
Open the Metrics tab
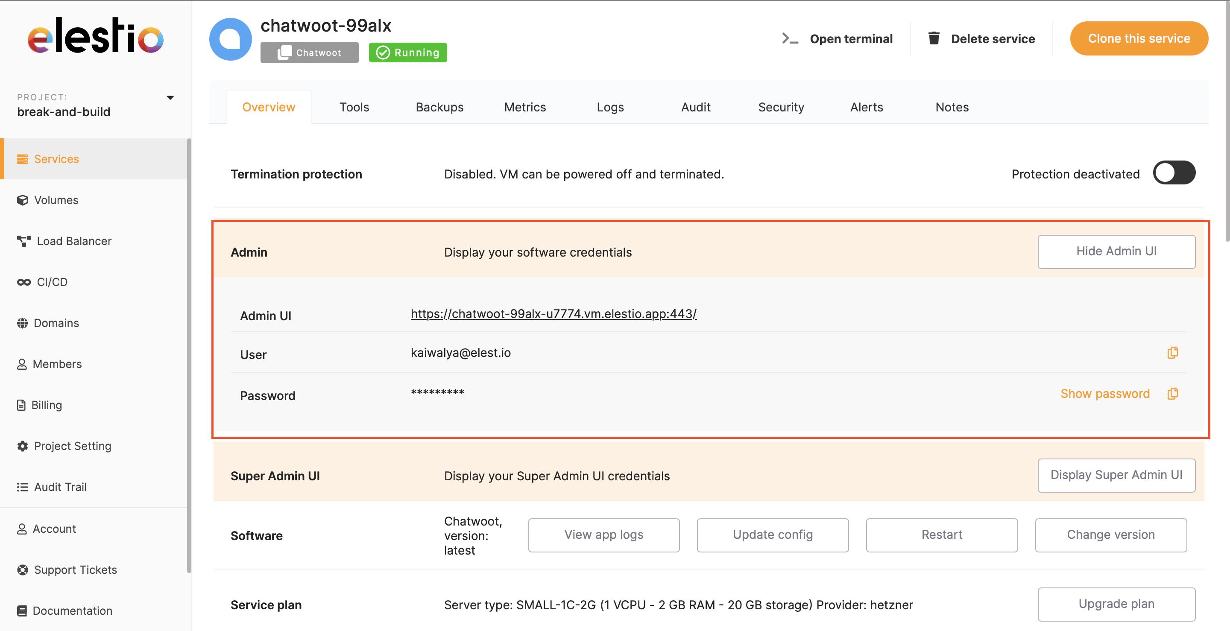point(524,106)
